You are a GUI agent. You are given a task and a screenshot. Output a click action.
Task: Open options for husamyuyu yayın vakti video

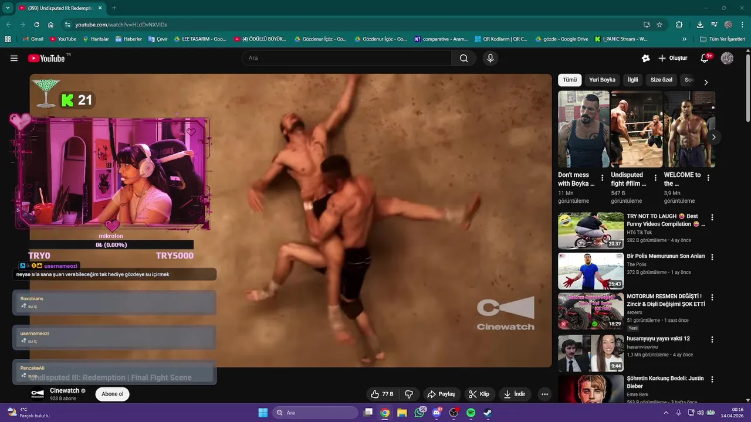(712, 339)
